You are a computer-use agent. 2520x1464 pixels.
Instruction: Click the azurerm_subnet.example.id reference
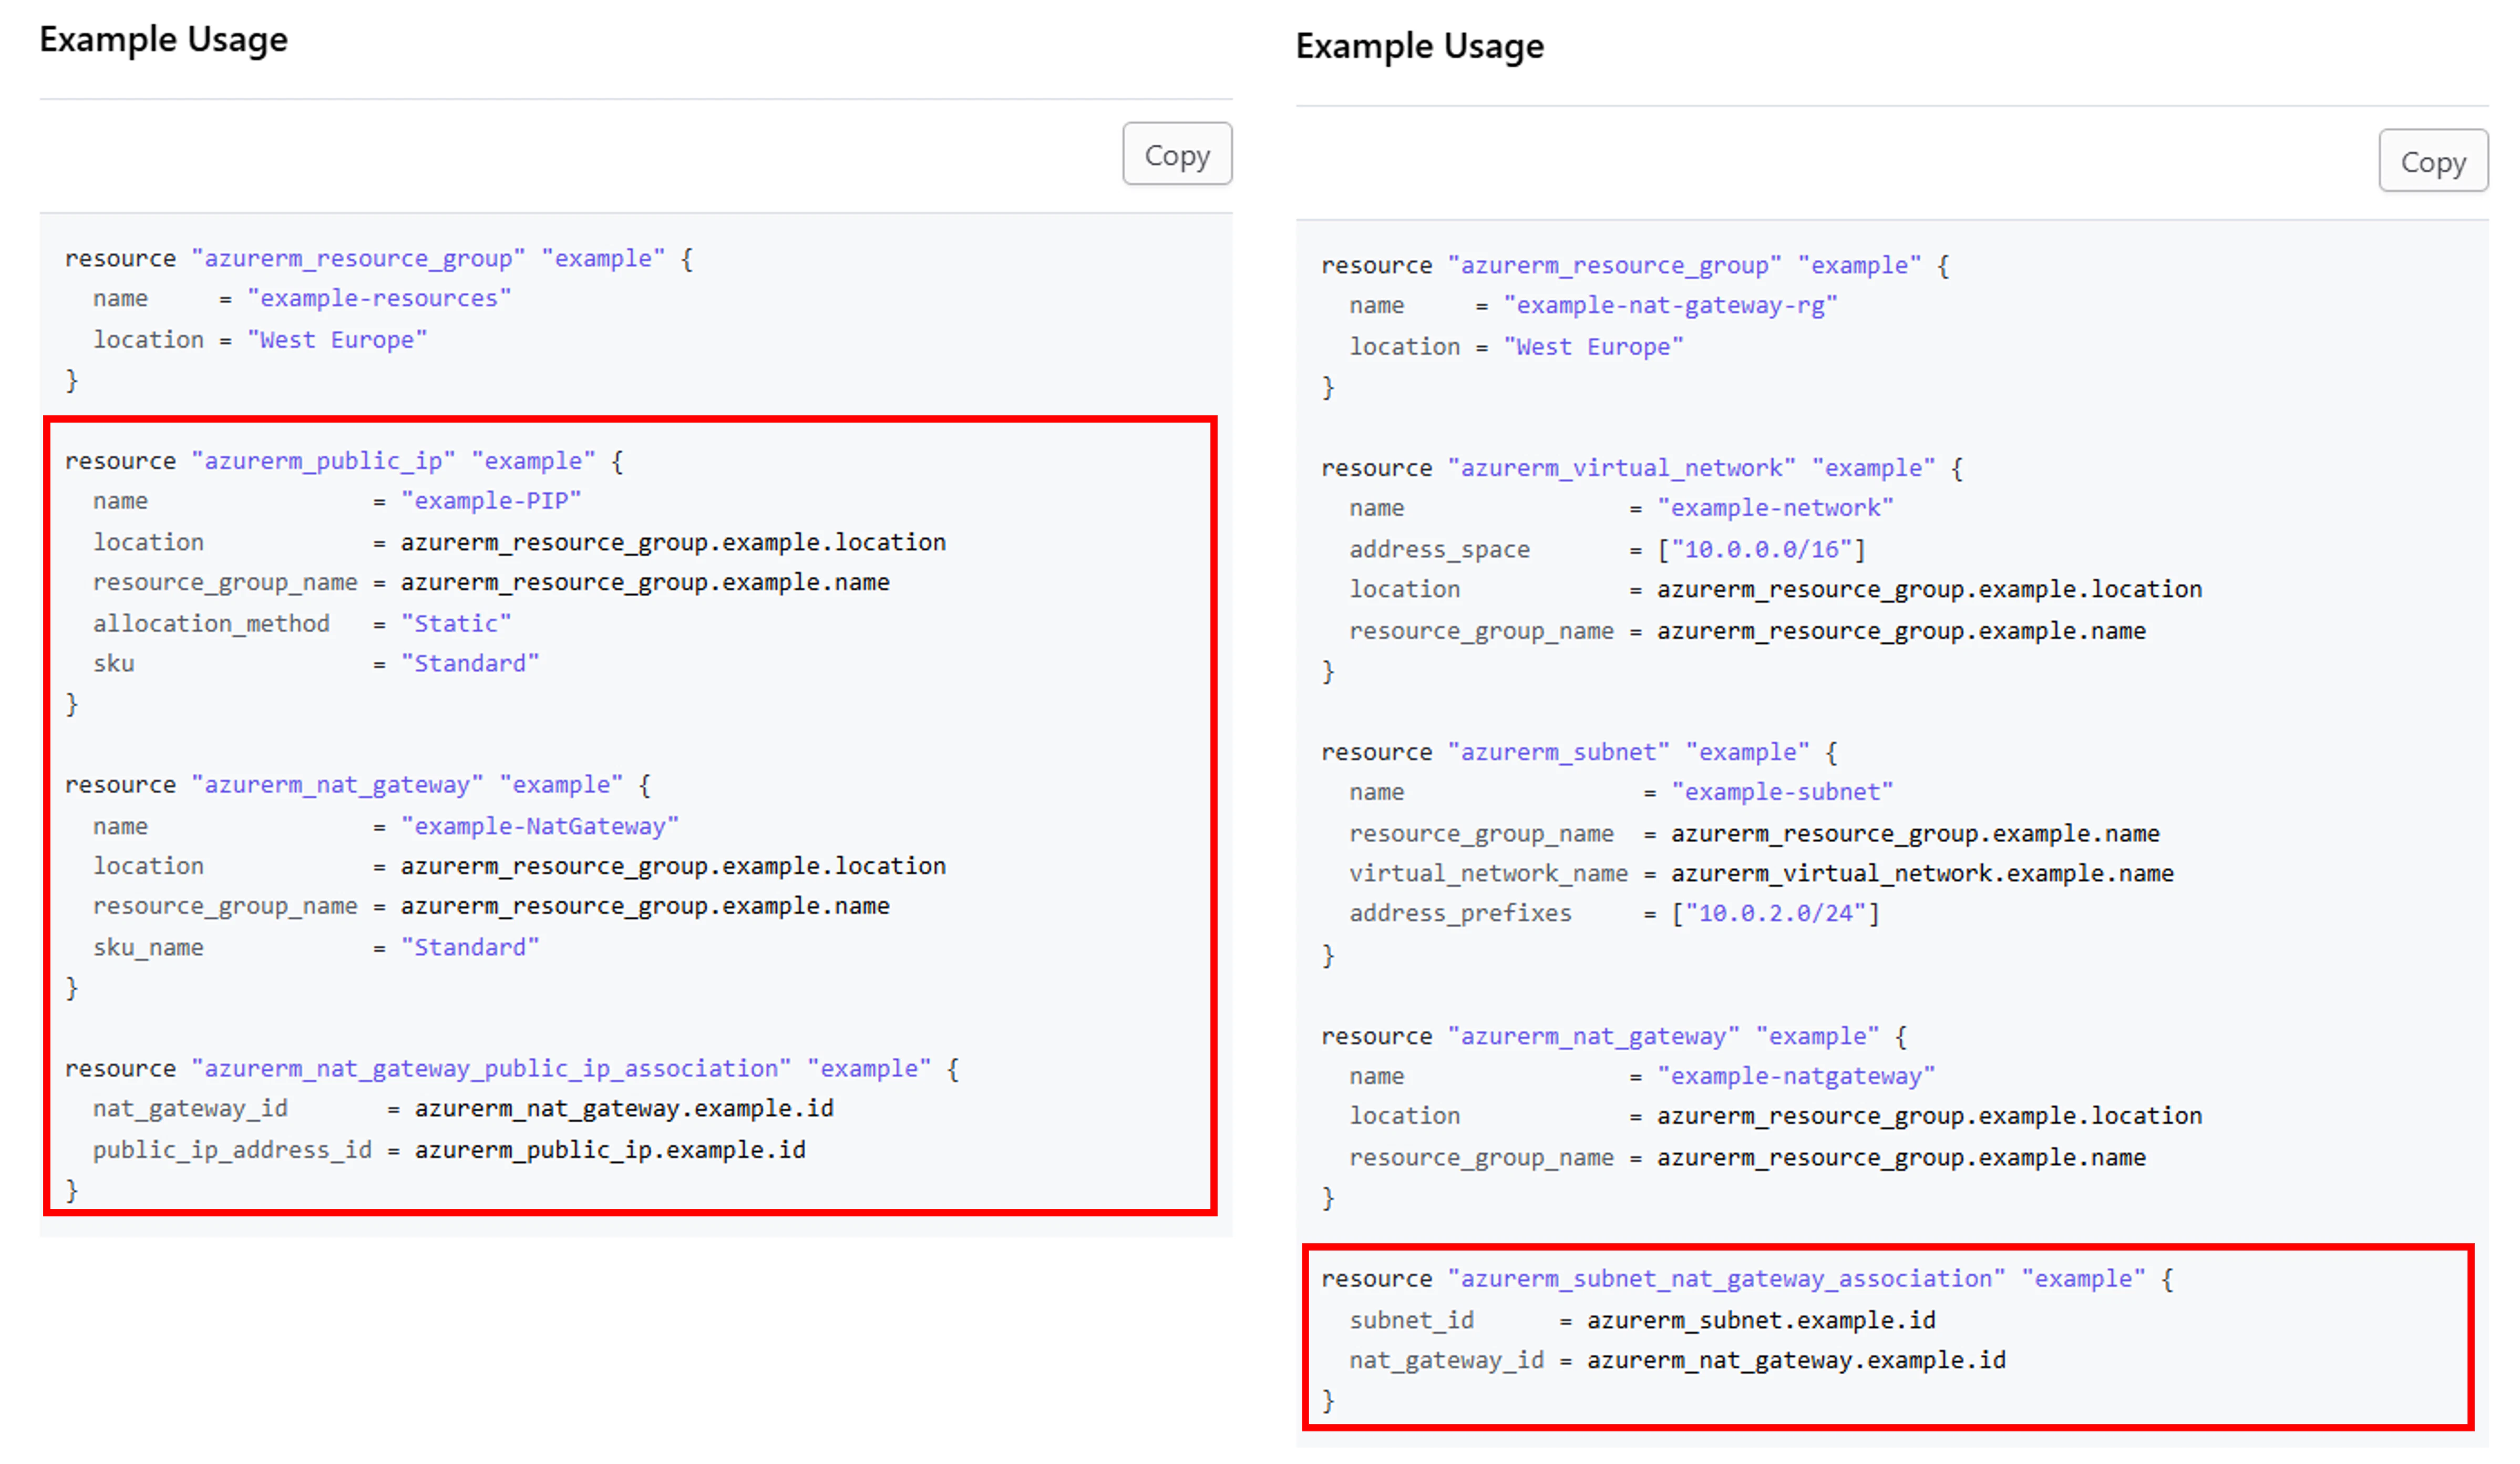point(1761,1321)
